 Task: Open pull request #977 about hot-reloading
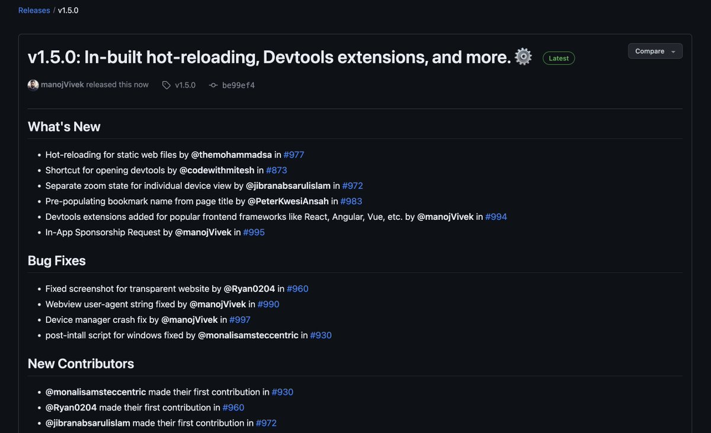coord(294,155)
